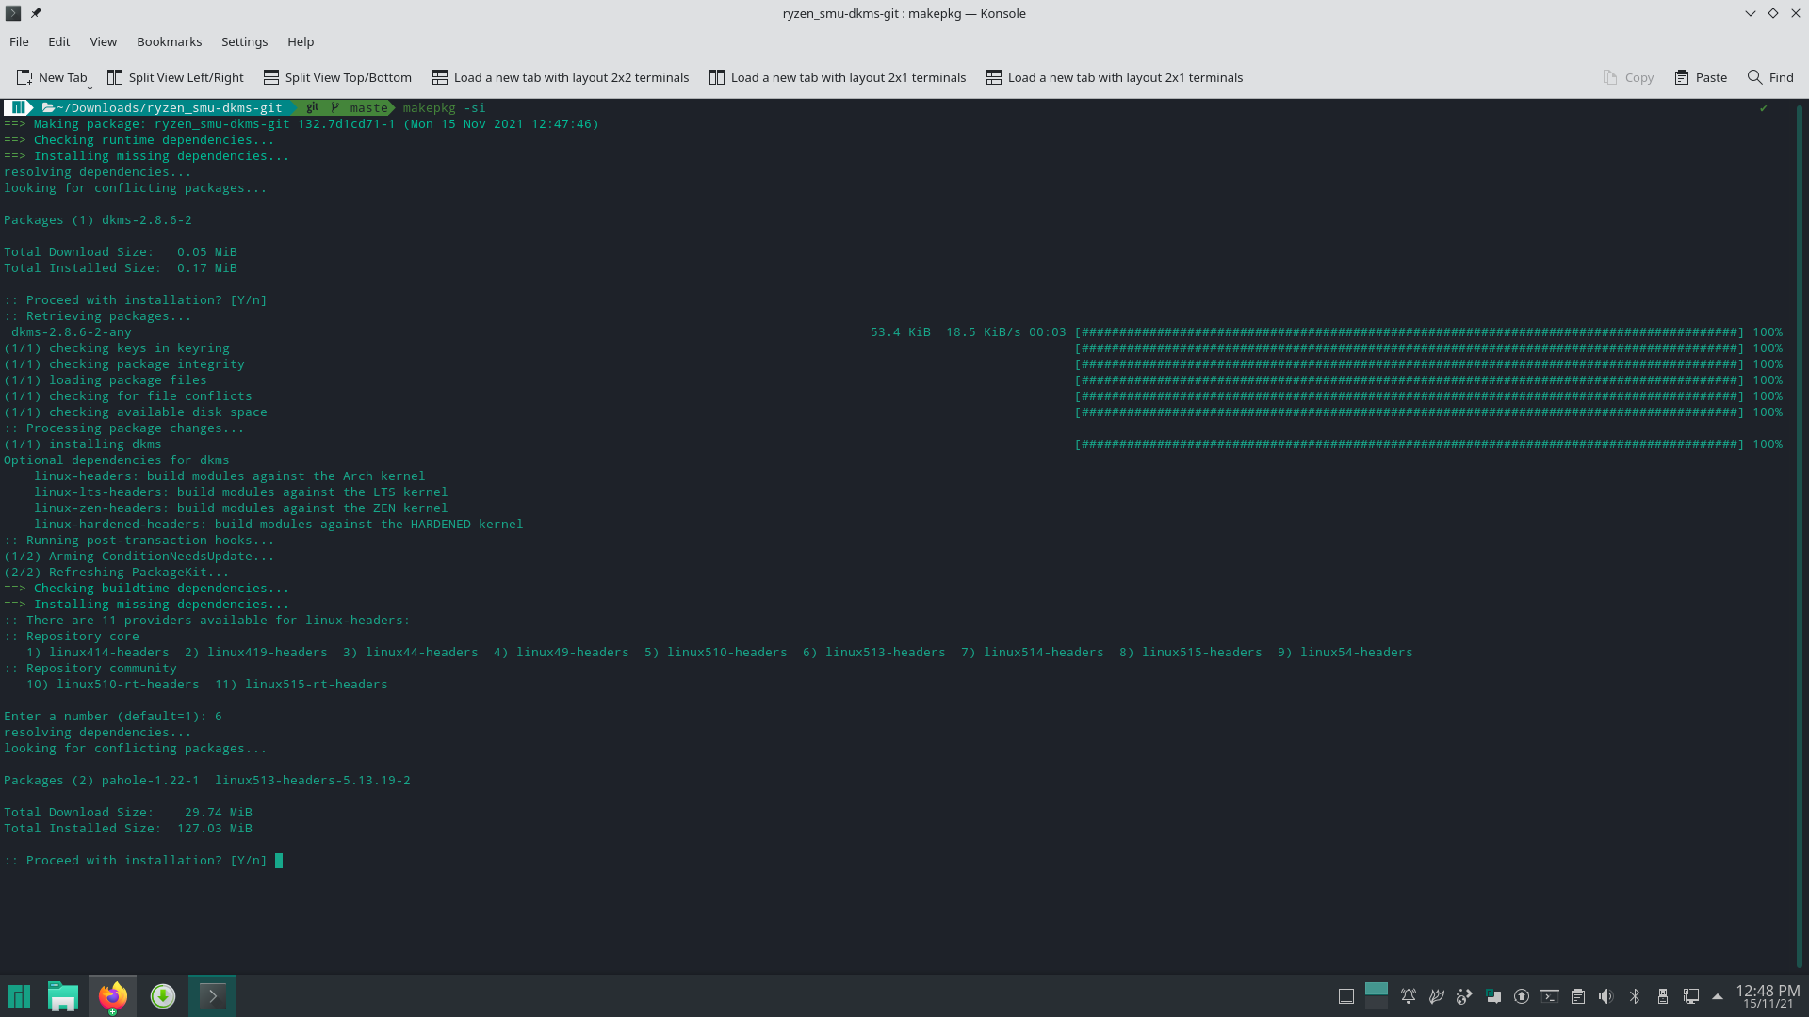The height and width of the screenshot is (1017, 1809).
Task: Open audio volume tray icon
Action: [1606, 996]
